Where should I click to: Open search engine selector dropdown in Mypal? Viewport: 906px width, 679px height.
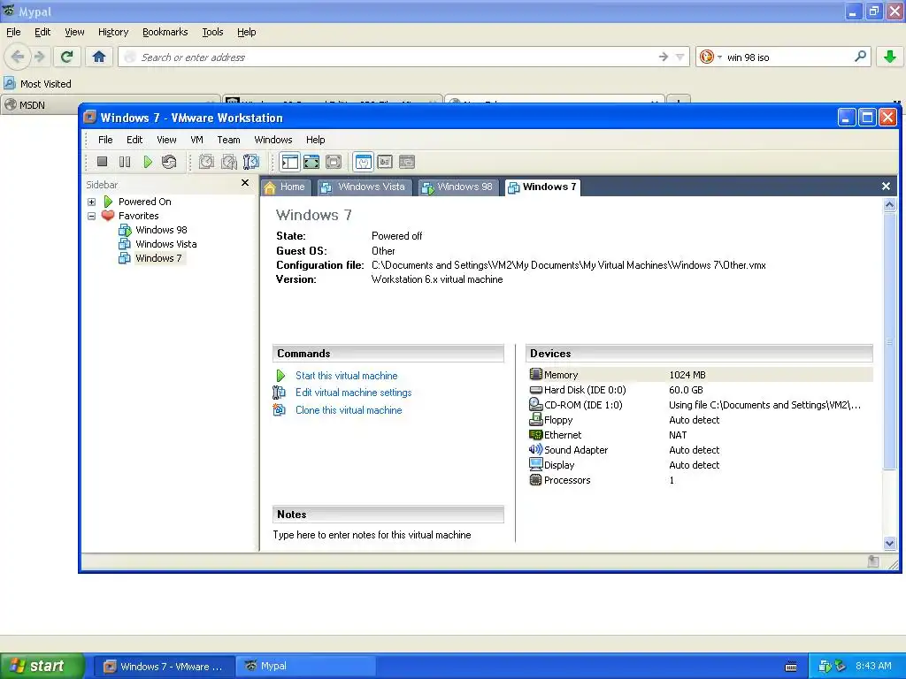pyautogui.click(x=710, y=57)
